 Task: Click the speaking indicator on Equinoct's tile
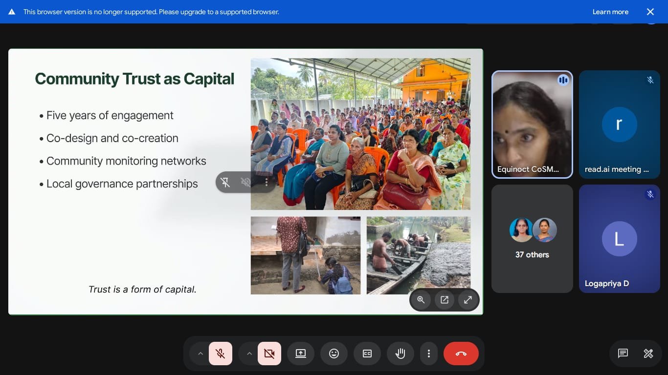tap(563, 80)
